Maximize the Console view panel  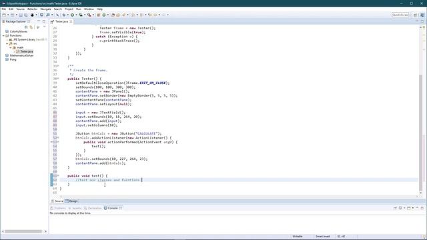[422, 208]
